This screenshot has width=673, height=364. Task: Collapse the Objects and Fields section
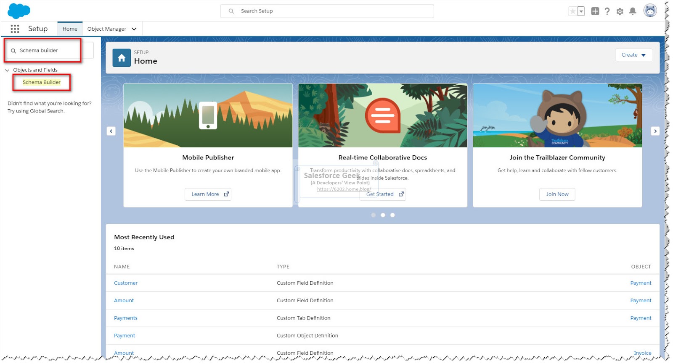(x=7, y=70)
